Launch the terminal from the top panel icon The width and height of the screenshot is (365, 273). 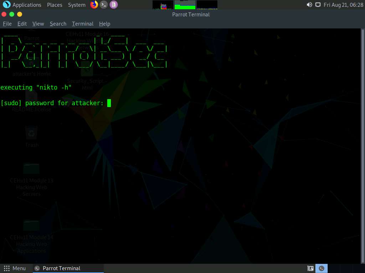click(104, 5)
